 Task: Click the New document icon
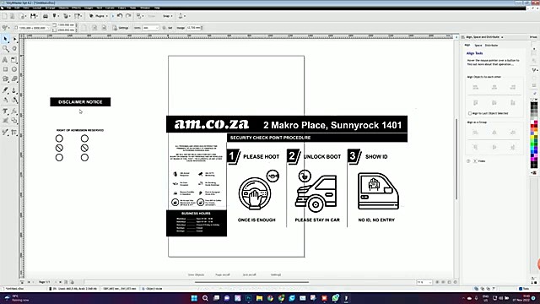point(4,16)
